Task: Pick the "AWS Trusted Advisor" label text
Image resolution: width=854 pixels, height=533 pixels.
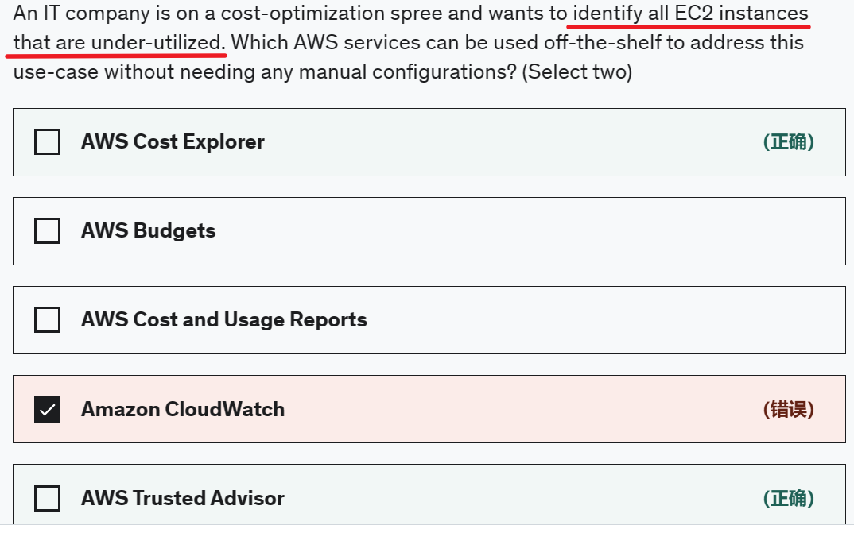Action: tap(183, 499)
